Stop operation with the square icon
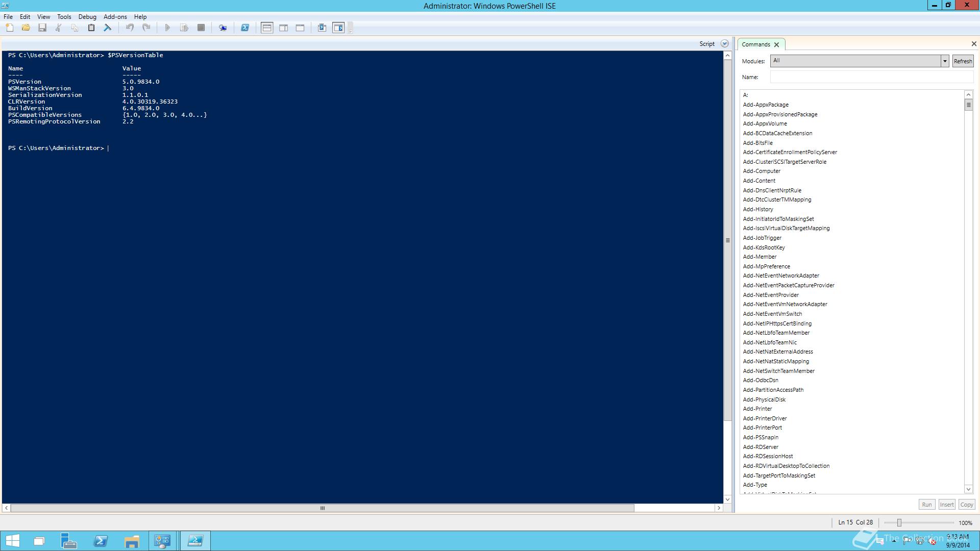The image size is (980, 551). click(201, 28)
